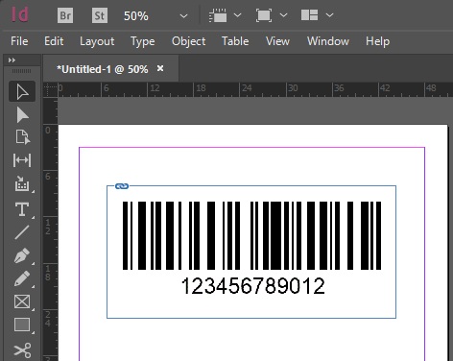Close the Untitled-1 document tab

tap(160, 68)
